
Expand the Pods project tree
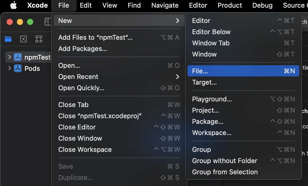coord(9,68)
